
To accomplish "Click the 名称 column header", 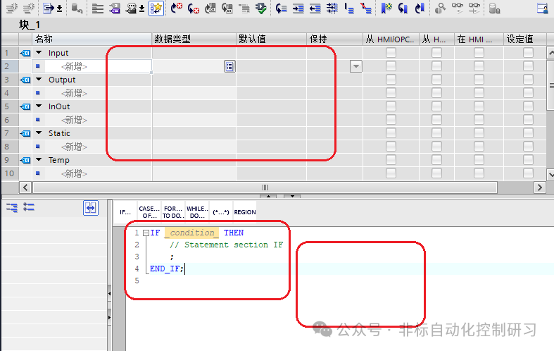I will pyautogui.click(x=92, y=39).
